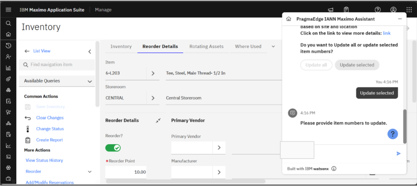Select the Reorder Details tab
The image size is (417, 186).
tap(160, 46)
